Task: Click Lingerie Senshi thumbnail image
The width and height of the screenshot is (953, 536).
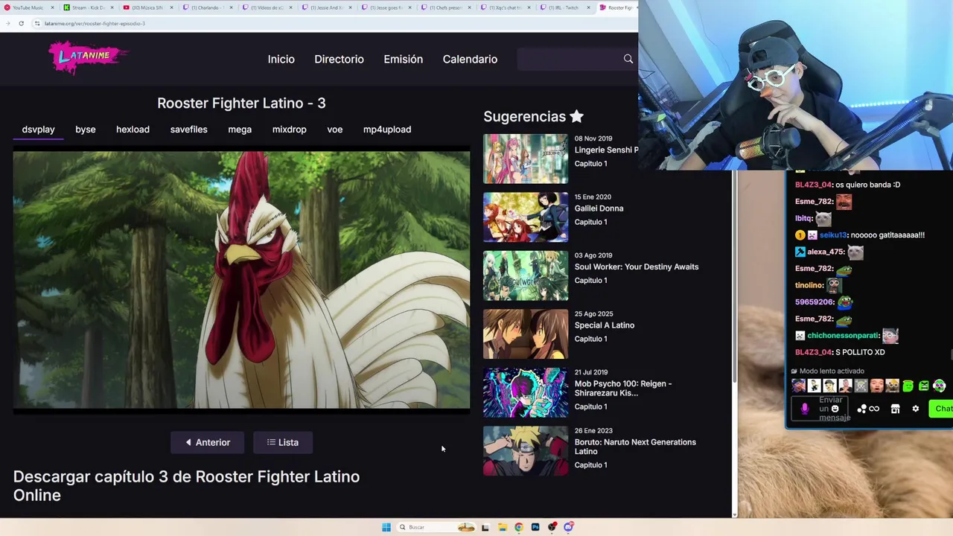Action: click(526, 159)
